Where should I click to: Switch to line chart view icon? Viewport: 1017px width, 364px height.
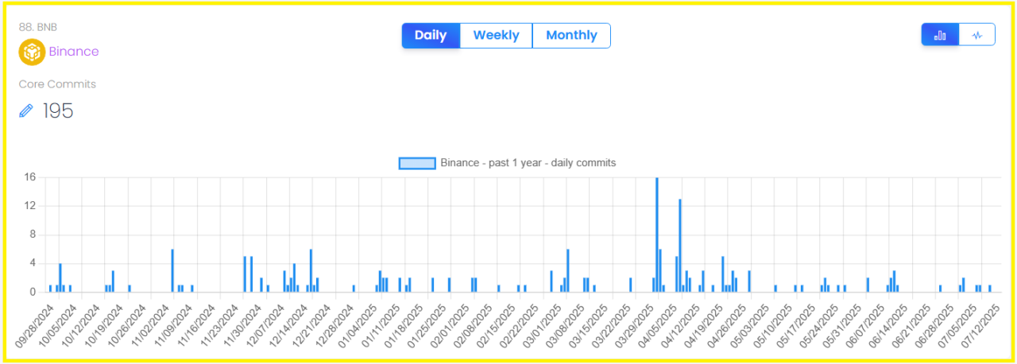click(977, 35)
